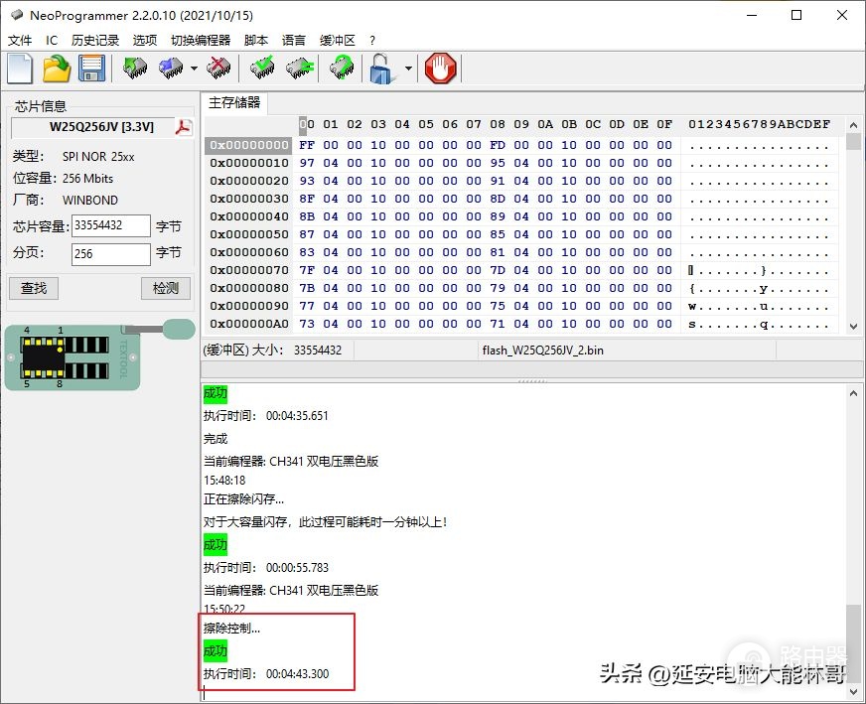
Task: Stop the operation with the red stop icon
Action: click(441, 69)
